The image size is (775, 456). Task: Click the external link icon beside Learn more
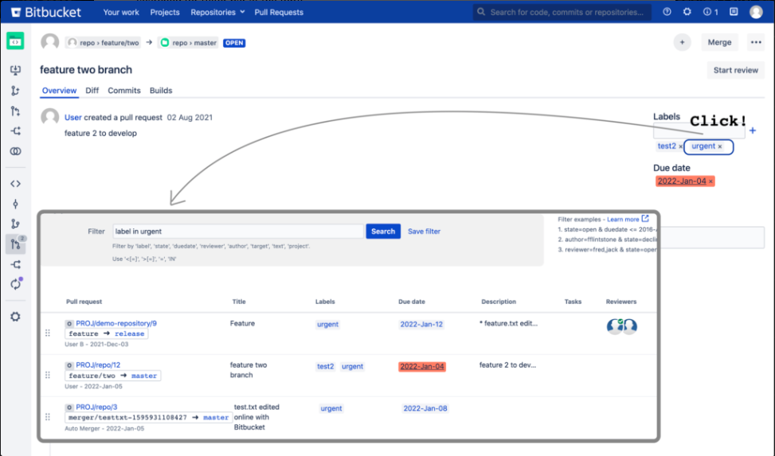point(645,218)
